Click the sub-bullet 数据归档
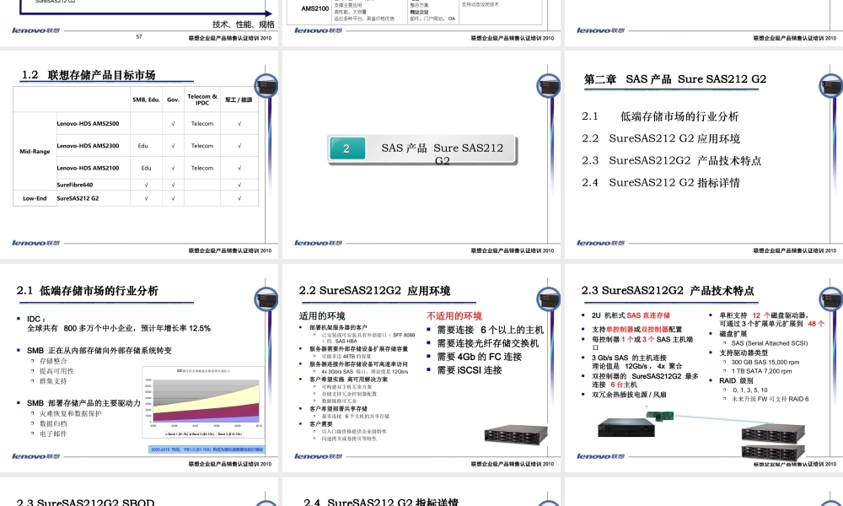Image resolution: width=843 pixels, height=506 pixels. coord(53,423)
